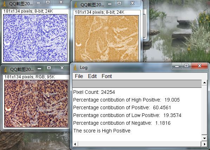The image size is (210, 150).
Task: Maximize the Log window
Action: coord(186,66)
